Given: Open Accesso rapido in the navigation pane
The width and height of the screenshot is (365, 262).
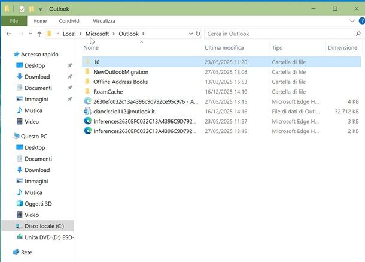Looking at the screenshot, I should 39,55.
